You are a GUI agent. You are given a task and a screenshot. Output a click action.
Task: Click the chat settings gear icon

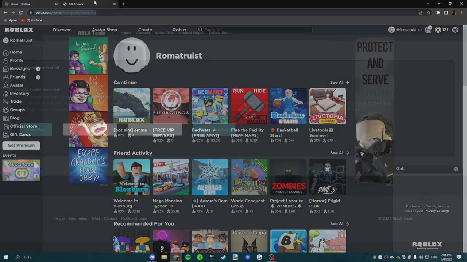pyautogui.click(x=456, y=169)
